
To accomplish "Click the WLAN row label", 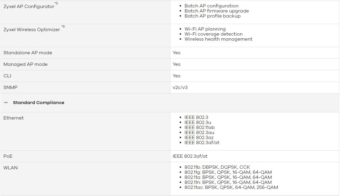I will point(10,168).
